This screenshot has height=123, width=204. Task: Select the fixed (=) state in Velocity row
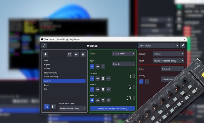[92, 100]
